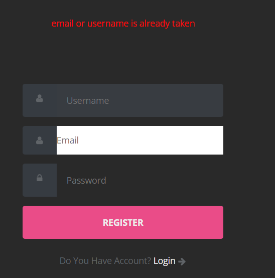Click the person icon beside Email field
The height and width of the screenshot is (278, 275).
(40, 141)
